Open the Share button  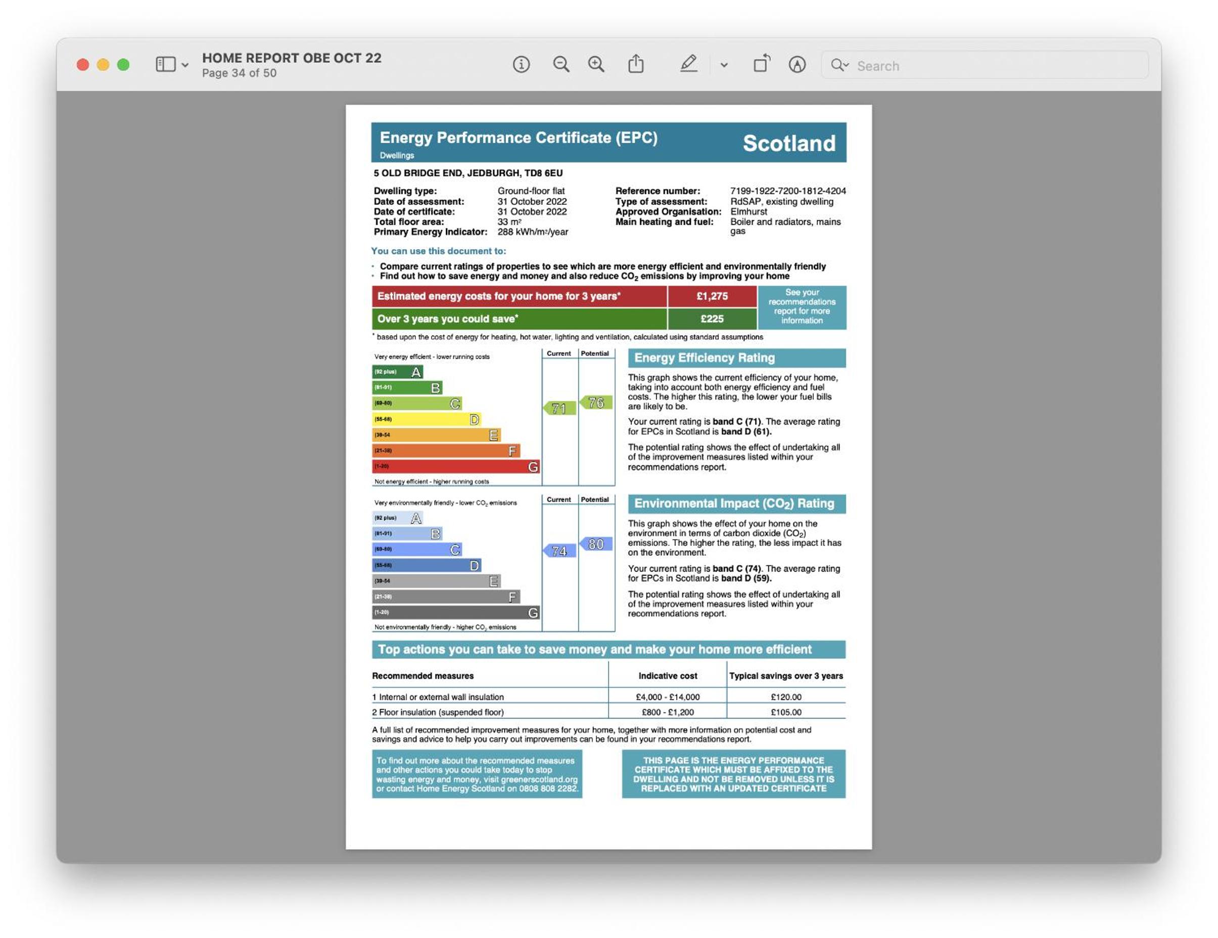636,64
